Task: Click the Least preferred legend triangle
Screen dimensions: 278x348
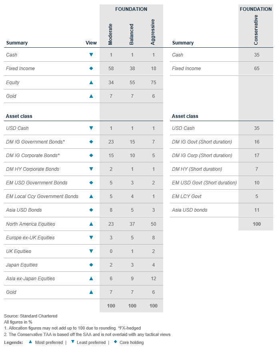Action: 73,342
